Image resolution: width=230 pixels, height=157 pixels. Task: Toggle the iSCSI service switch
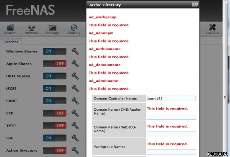tap(55, 88)
